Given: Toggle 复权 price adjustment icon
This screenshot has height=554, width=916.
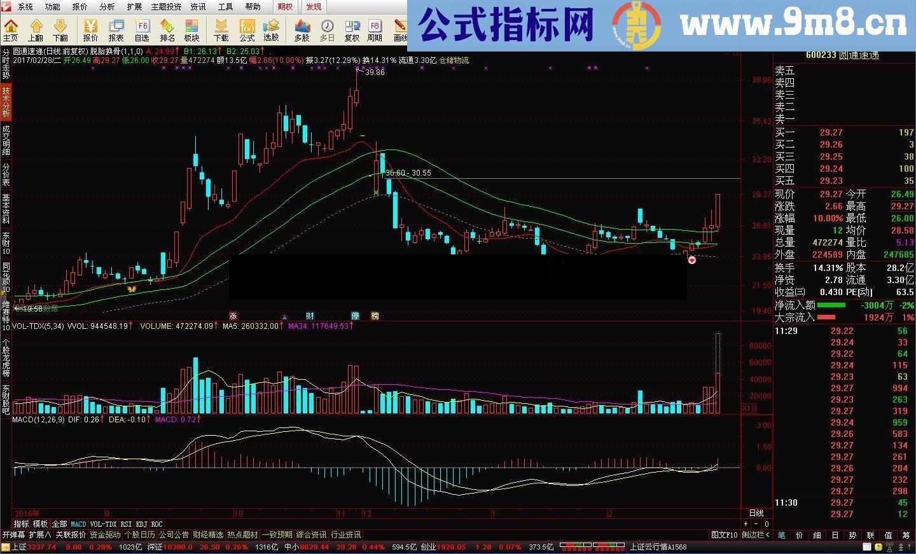Looking at the screenshot, I should point(352,29).
